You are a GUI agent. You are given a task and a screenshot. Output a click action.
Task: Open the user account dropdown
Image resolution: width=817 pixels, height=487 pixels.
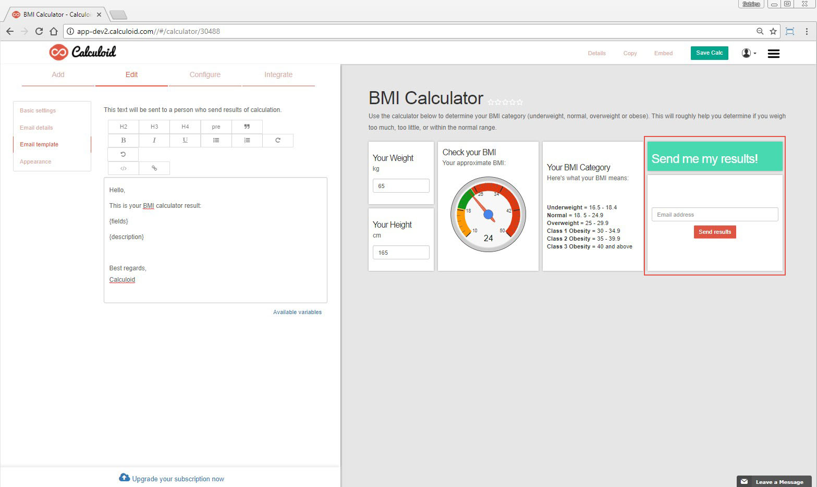tap(749, 53)
